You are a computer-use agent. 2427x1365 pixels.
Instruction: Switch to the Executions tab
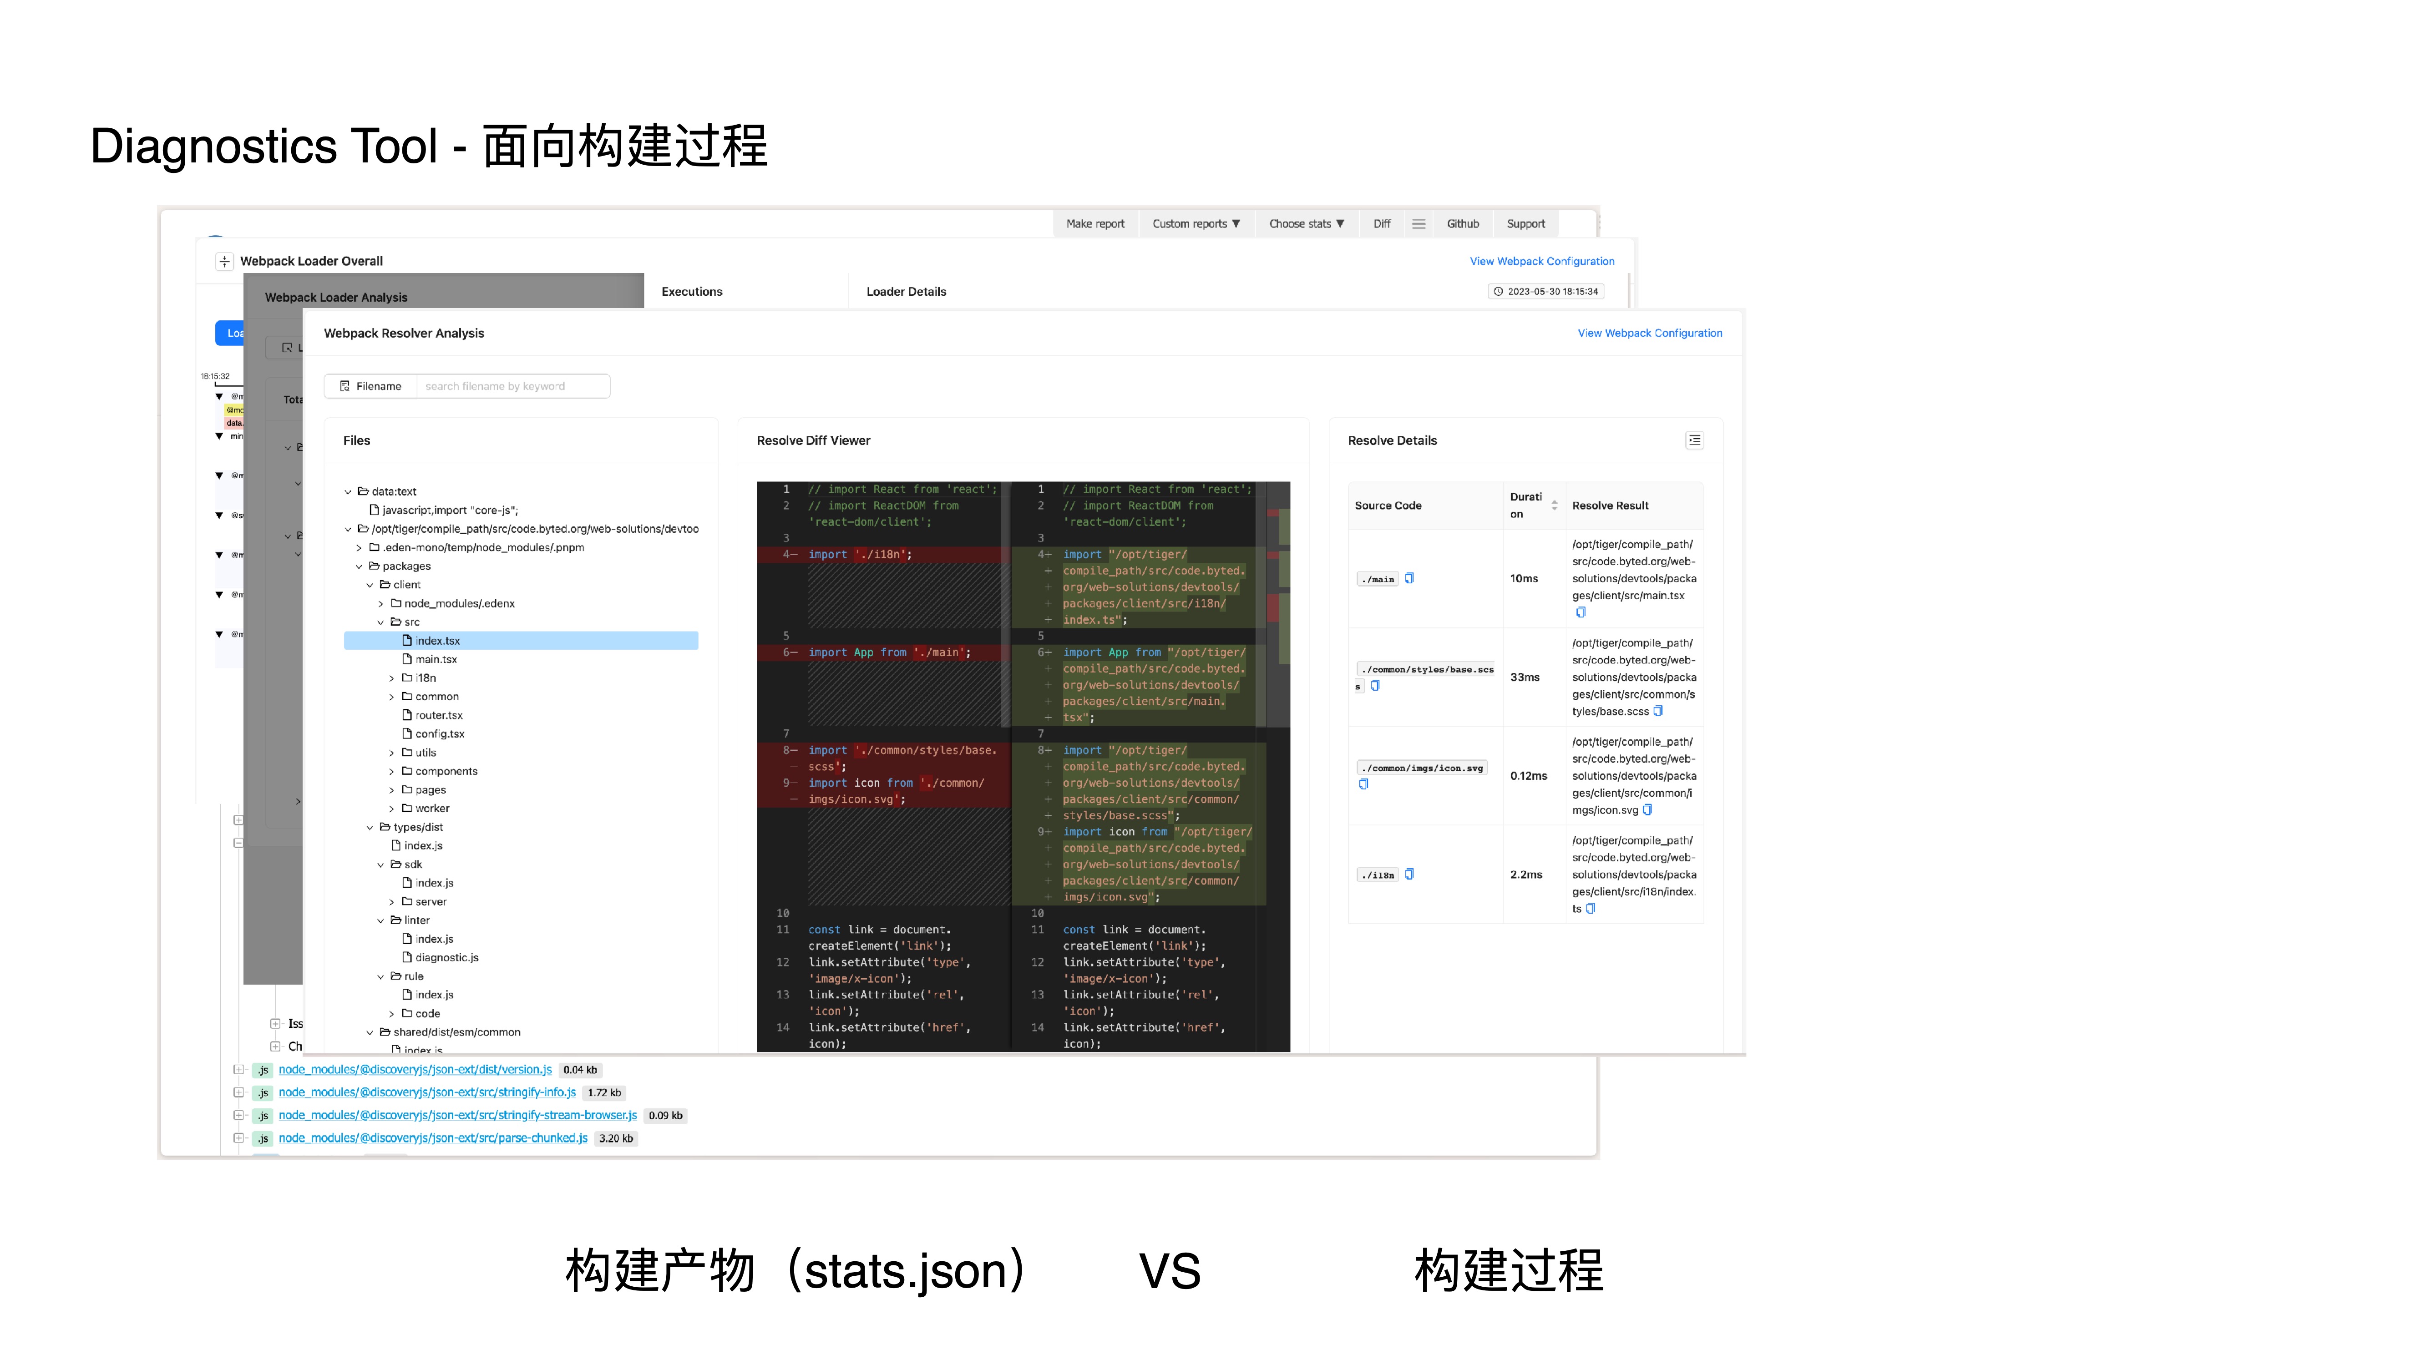[x=692, y=292]
